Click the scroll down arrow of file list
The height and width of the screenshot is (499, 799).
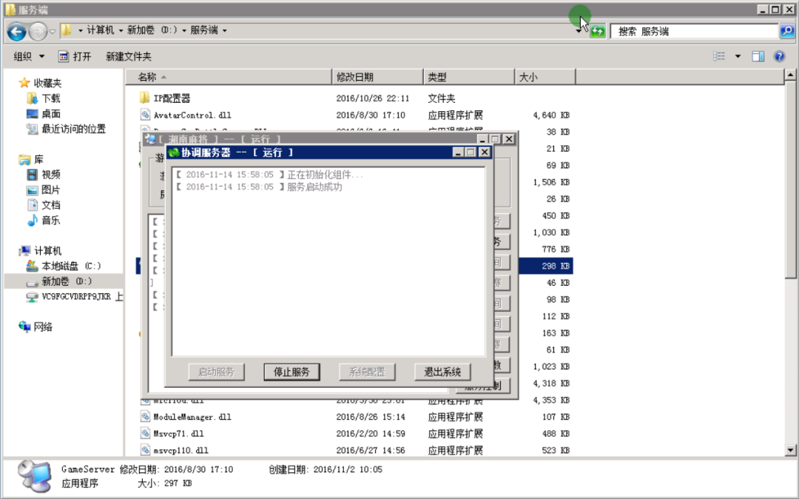point(790,450)
